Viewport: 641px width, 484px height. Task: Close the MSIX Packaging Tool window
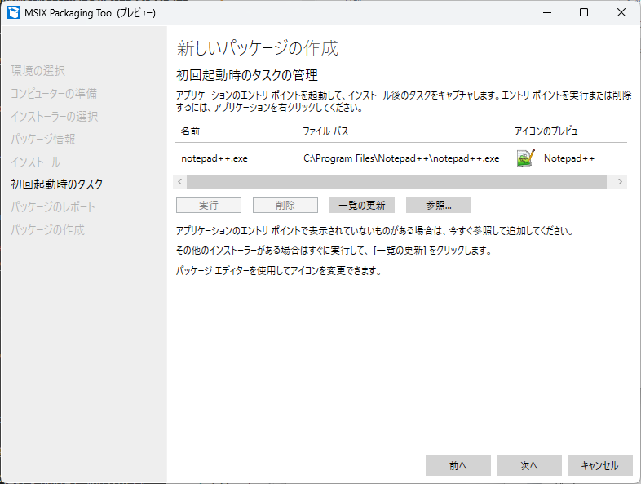(x=621, y=13)
